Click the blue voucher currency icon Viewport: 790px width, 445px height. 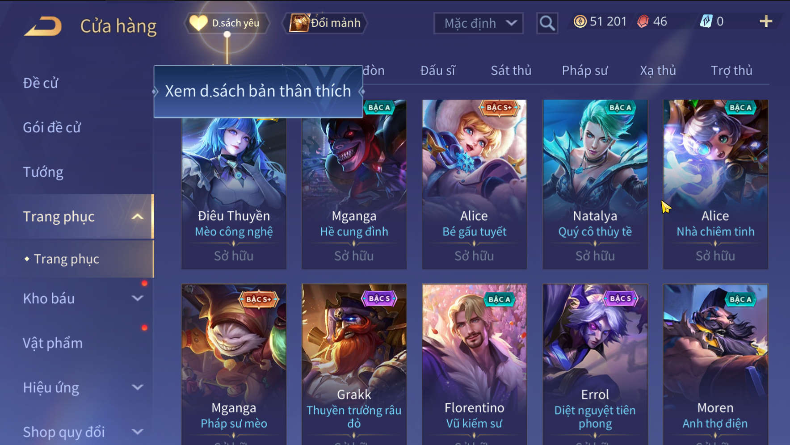point(706,21)
